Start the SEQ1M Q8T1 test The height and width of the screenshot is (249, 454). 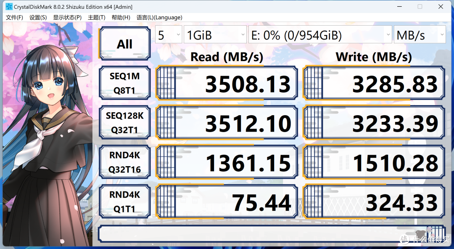point(125,83)
